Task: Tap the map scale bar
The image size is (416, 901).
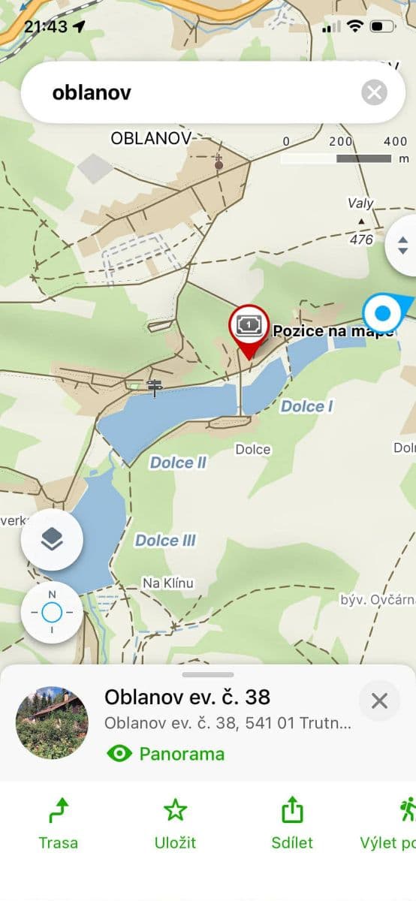Action: pyautogui.click(x=336, y=158)
